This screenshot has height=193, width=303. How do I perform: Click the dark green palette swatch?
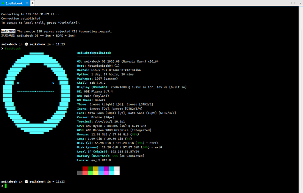(x=90, y=169)
